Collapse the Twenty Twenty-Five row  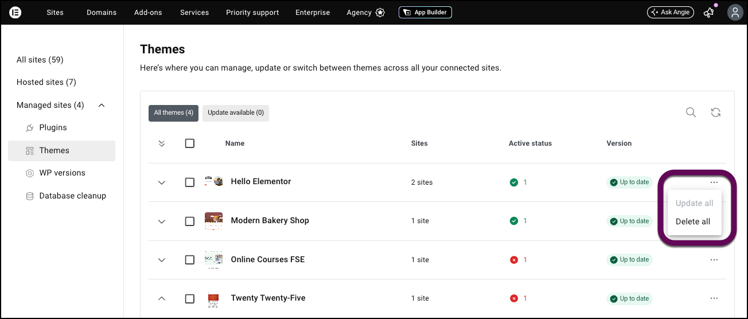tap(162, 298)
